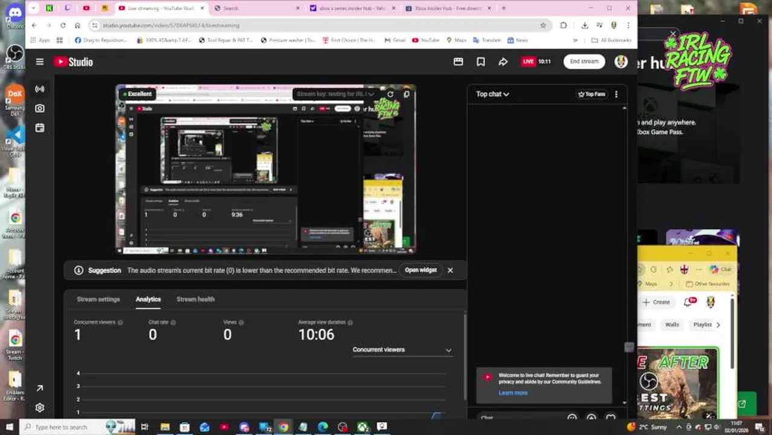Open Chrome three-dot menu

tap(629, 25)
